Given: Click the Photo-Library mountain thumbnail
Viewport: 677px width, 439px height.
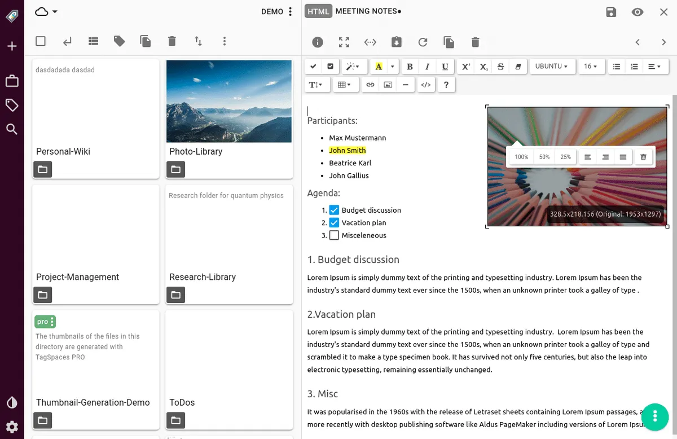Looking at the screenshot, I should 229,101.
